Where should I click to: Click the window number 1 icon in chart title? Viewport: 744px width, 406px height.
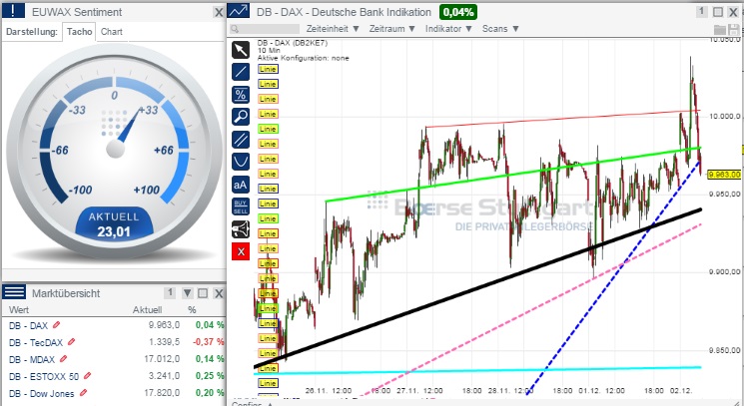[702, 12]
